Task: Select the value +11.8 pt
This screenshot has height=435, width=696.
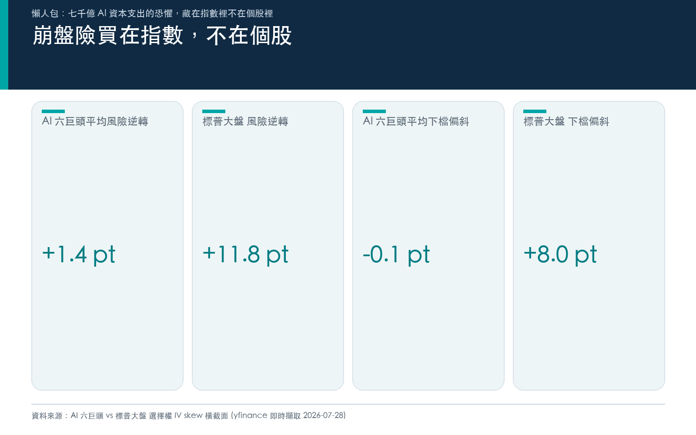Action: pos(245,254)
